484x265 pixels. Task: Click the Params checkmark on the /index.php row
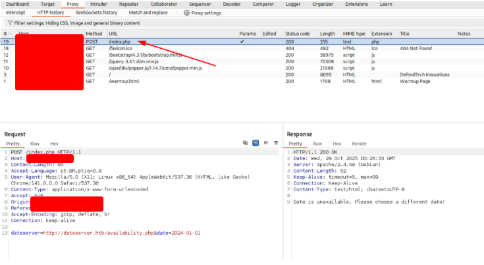pyautogui.click(x=242, y=42)
